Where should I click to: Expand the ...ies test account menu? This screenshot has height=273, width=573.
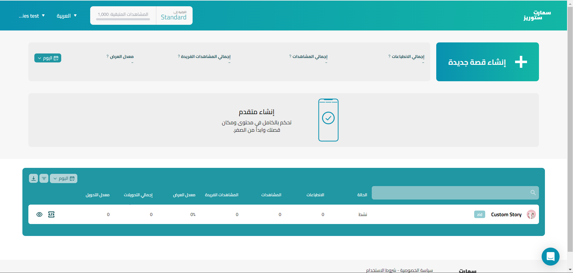pos(32,16)
